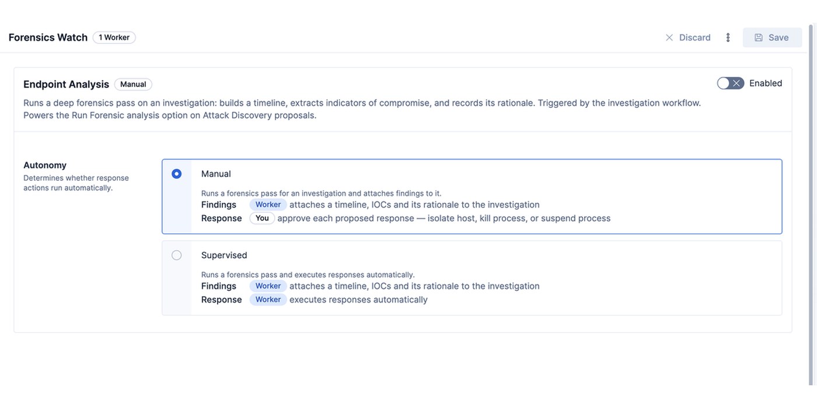Select the Manual autonomy radio button
The image size is (817, 408).
[177, 174]
